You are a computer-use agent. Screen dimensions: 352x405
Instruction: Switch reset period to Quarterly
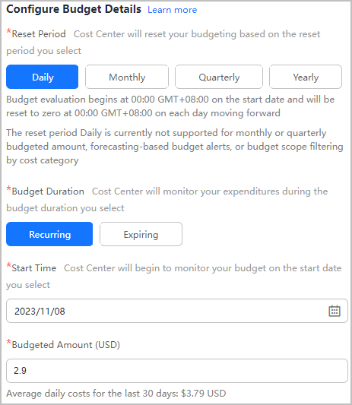point(219,77)
